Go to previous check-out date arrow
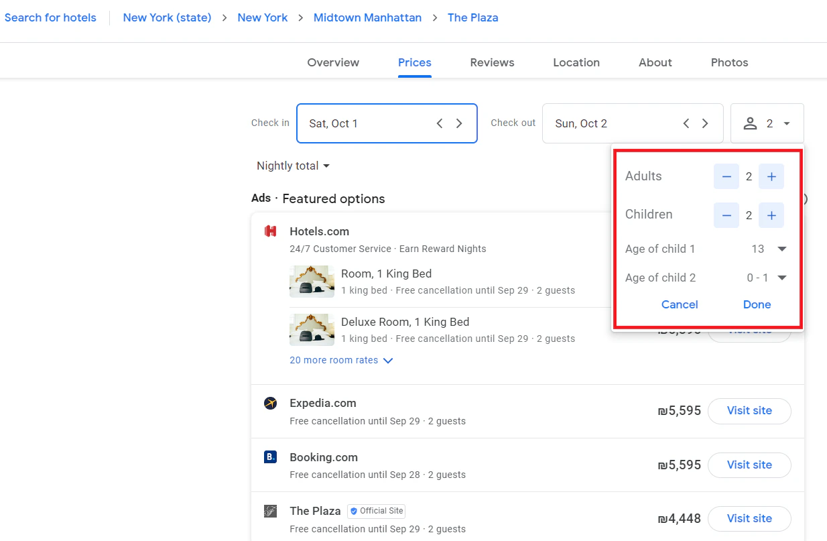 click(686, 123)
